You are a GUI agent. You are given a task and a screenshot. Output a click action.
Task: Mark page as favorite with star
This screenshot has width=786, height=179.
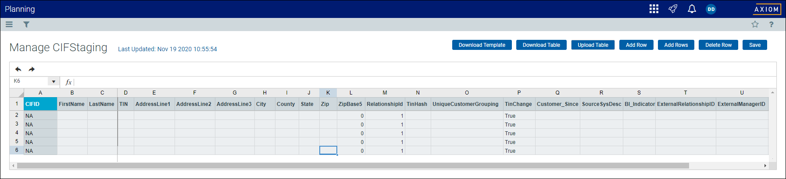point(755,25)
